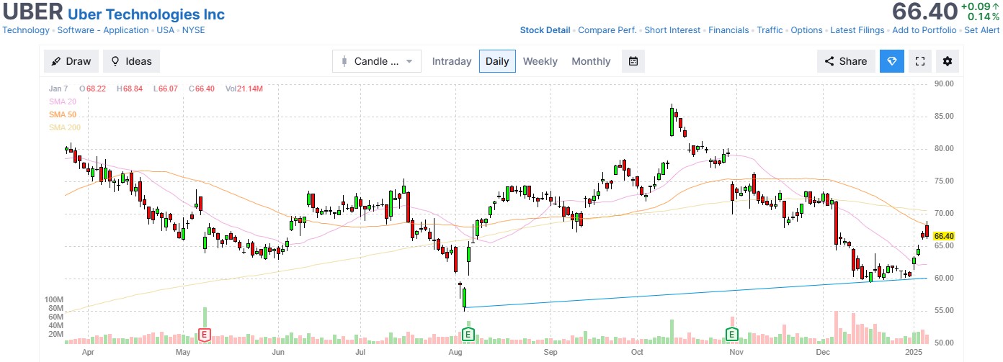Open Latest Filings page
This screenshot has width=1003, height=362.
point(857,30)
